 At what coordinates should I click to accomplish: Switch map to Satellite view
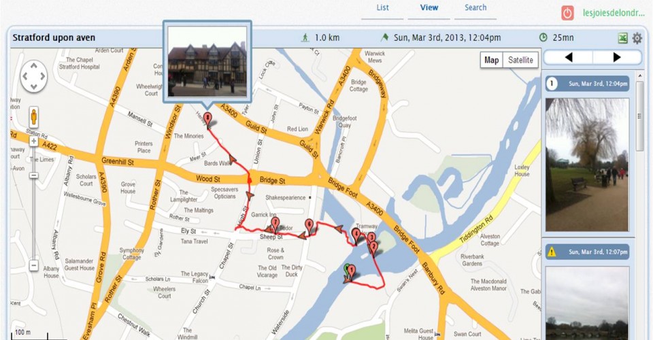click(x=520, y=60)
